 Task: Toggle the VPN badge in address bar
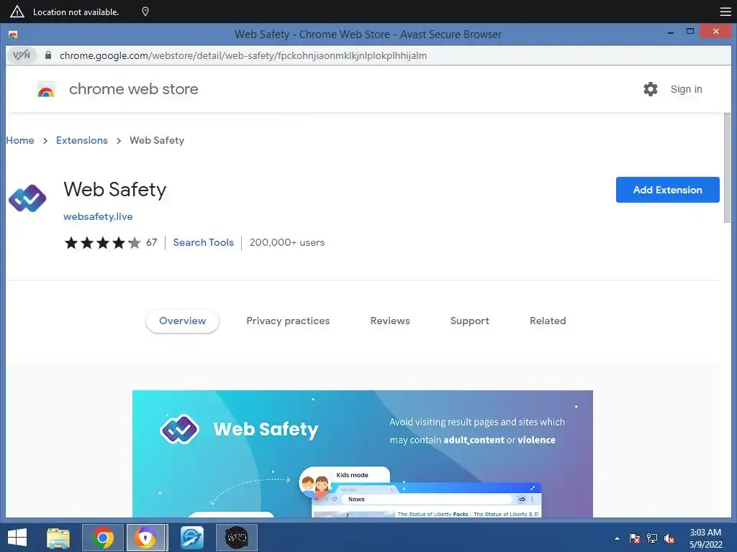22,55
